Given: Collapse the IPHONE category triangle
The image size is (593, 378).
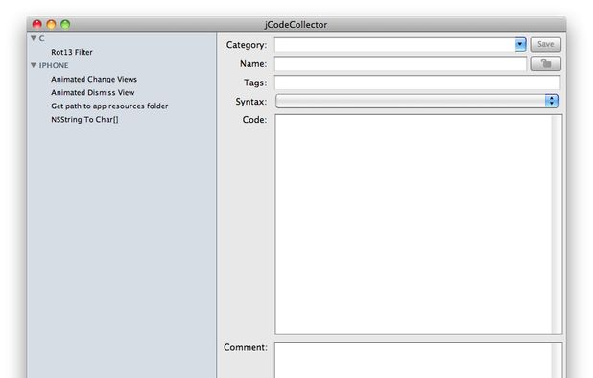Looking at the screenshot, I should click(34, 65).
